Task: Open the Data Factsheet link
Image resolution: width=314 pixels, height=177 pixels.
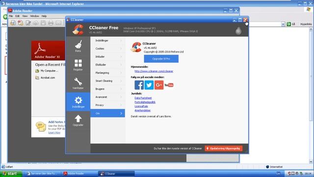Action: (143, 98)
